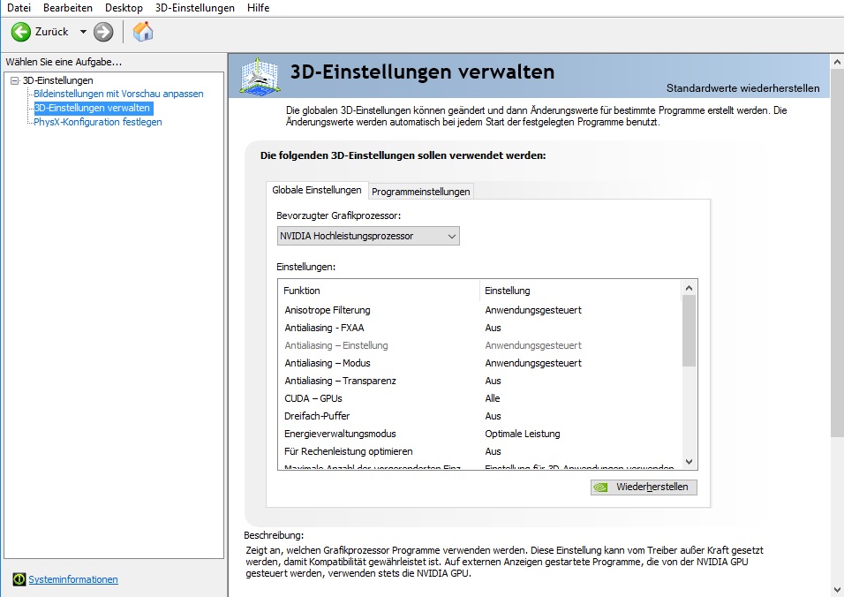Select the Globale Einstellungen tab
This screenshot has height=597, width=844.
(317, 190)
